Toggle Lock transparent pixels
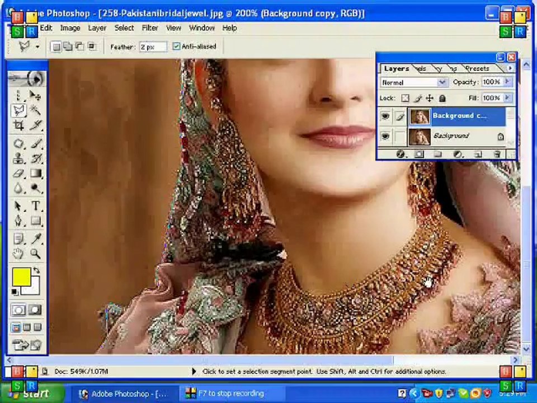 pyautogui.click(x=405, y=99)
